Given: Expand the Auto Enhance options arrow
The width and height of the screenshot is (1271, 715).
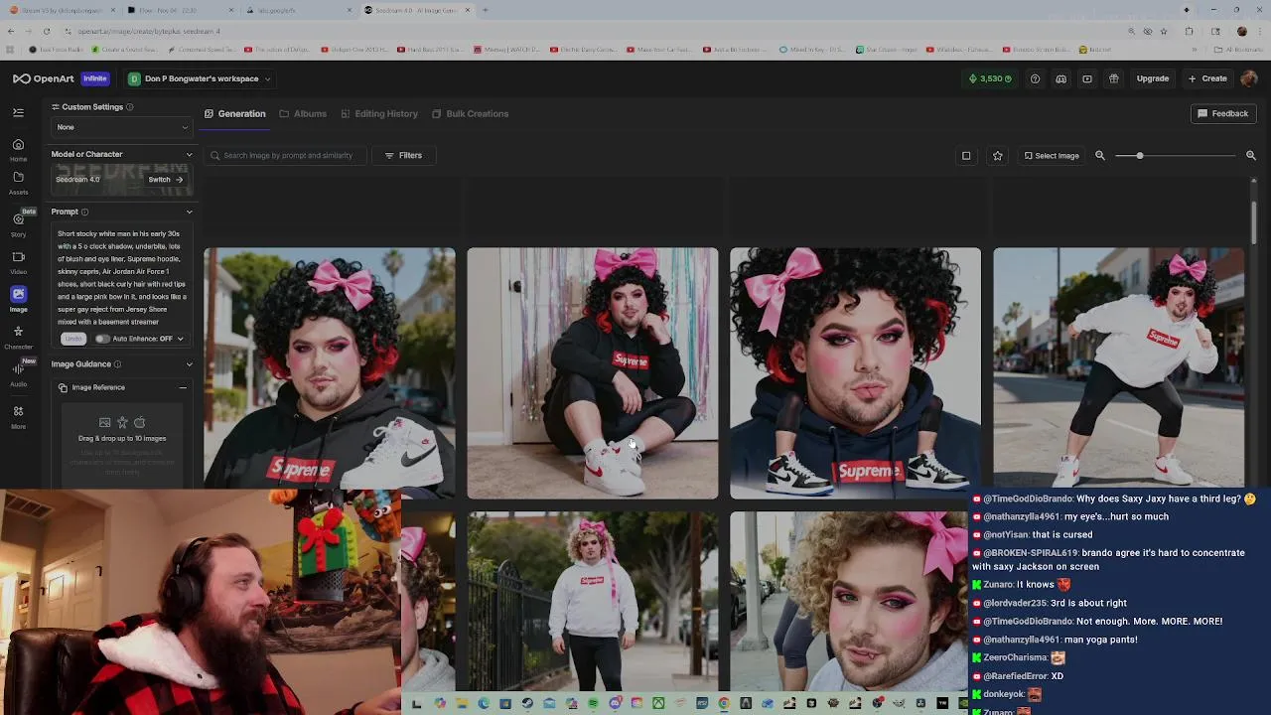Looking at the screenshot, I should 180,339.
